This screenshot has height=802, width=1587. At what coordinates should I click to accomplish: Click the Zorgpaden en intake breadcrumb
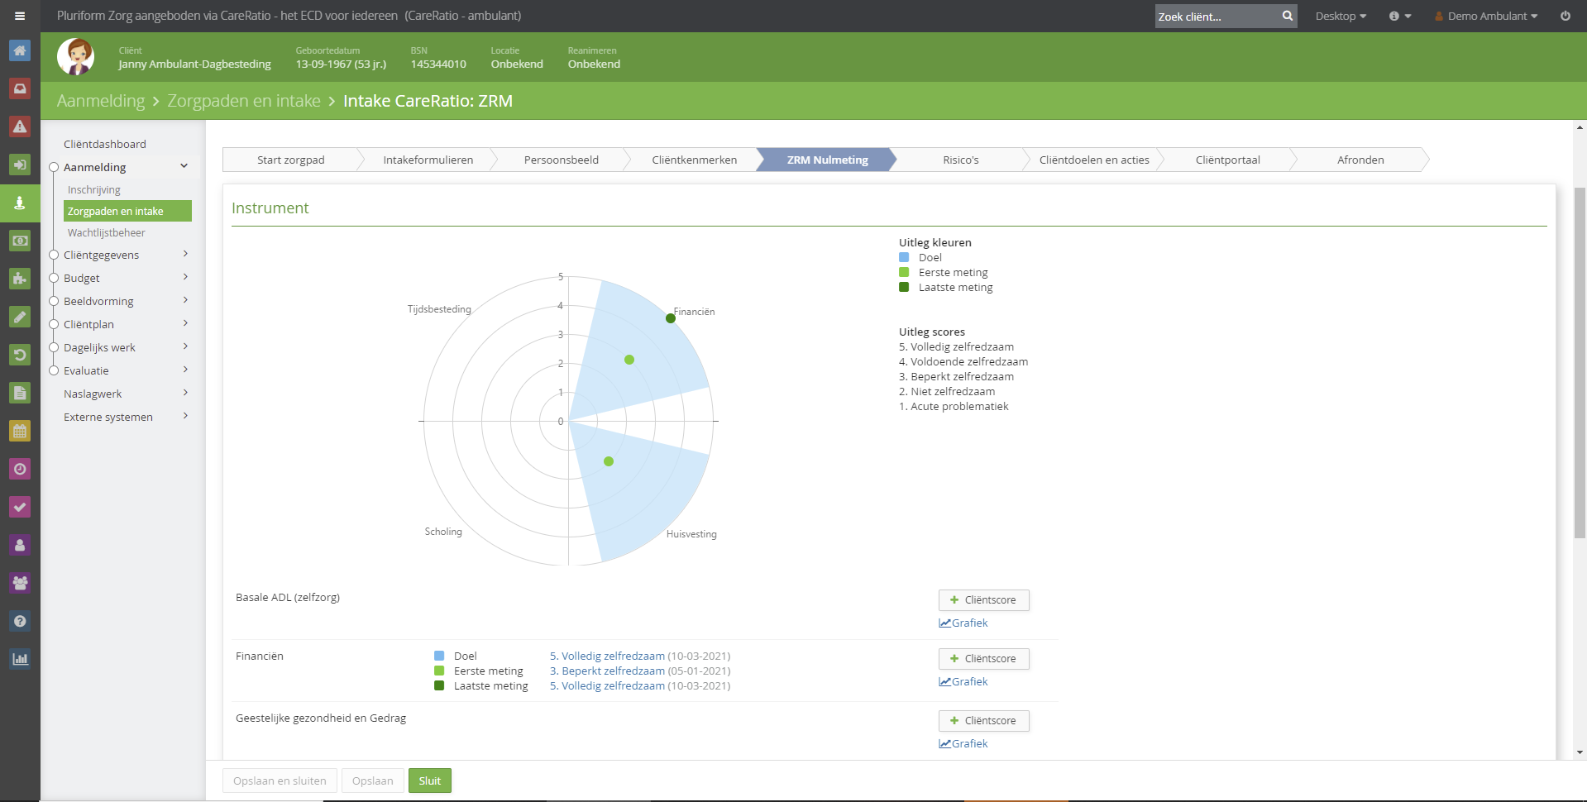coord(244,101)
